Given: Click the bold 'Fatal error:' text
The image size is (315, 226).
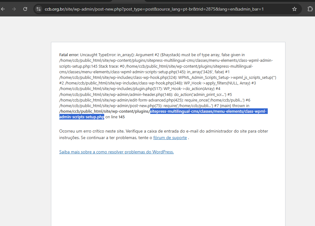Looking at the screenshot, I should click(x=69, y=55).
